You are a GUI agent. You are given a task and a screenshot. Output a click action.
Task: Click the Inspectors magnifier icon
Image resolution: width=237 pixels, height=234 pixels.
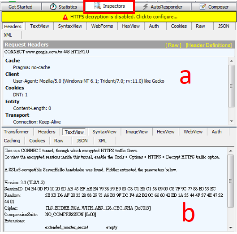click(x=97, y=6)
